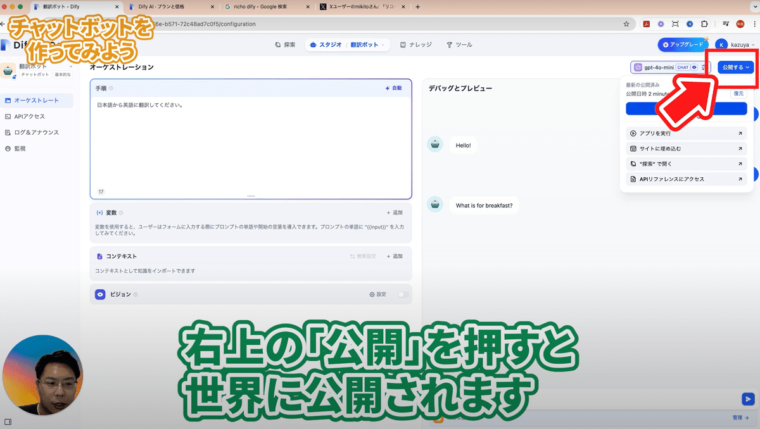Screen dimensions: 760x429
Task: Click the K user avatar
Action: (722, 45)
